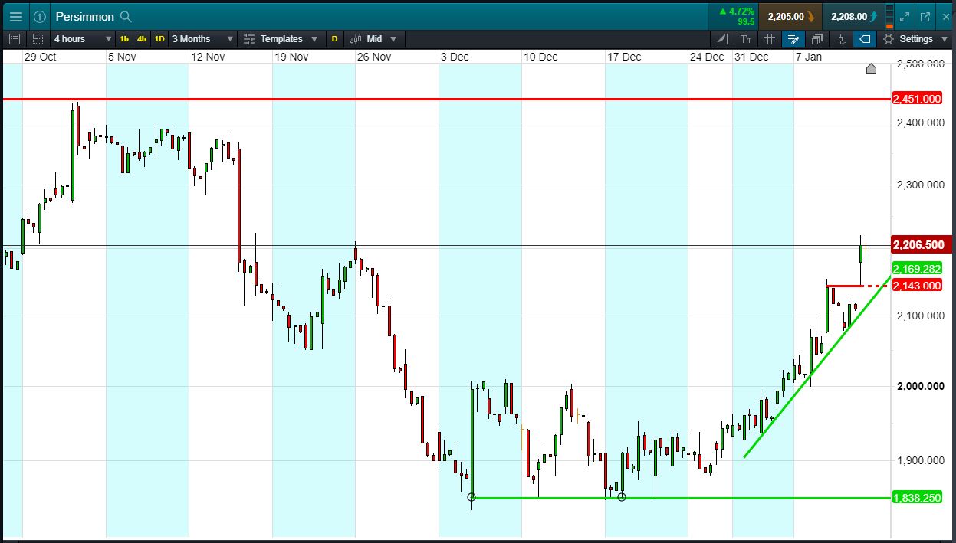
Task: Click the sell price 2,205.00 button
Action: (x=790, y=16)
